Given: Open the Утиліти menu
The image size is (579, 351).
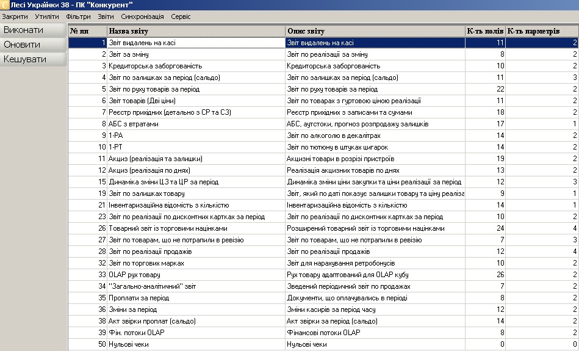Looking at the screenshot, I should pyautogui.click(x=48, y=16).
